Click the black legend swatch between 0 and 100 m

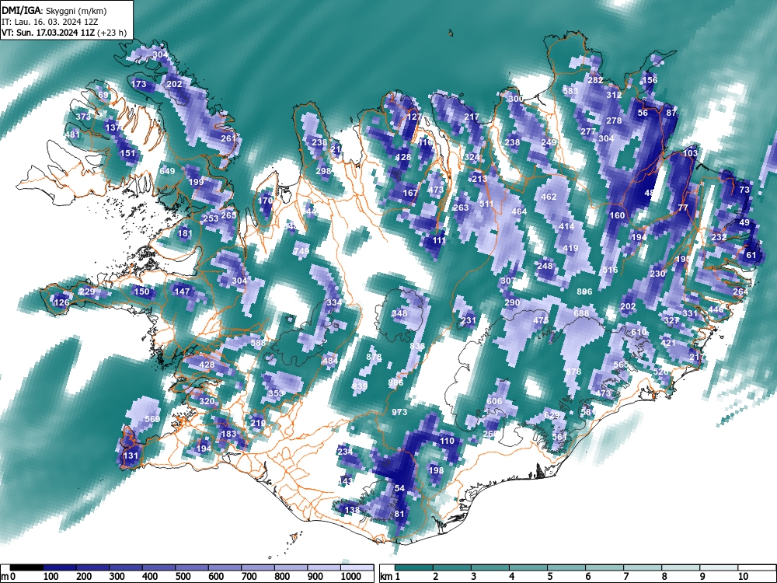coord(26,567)
